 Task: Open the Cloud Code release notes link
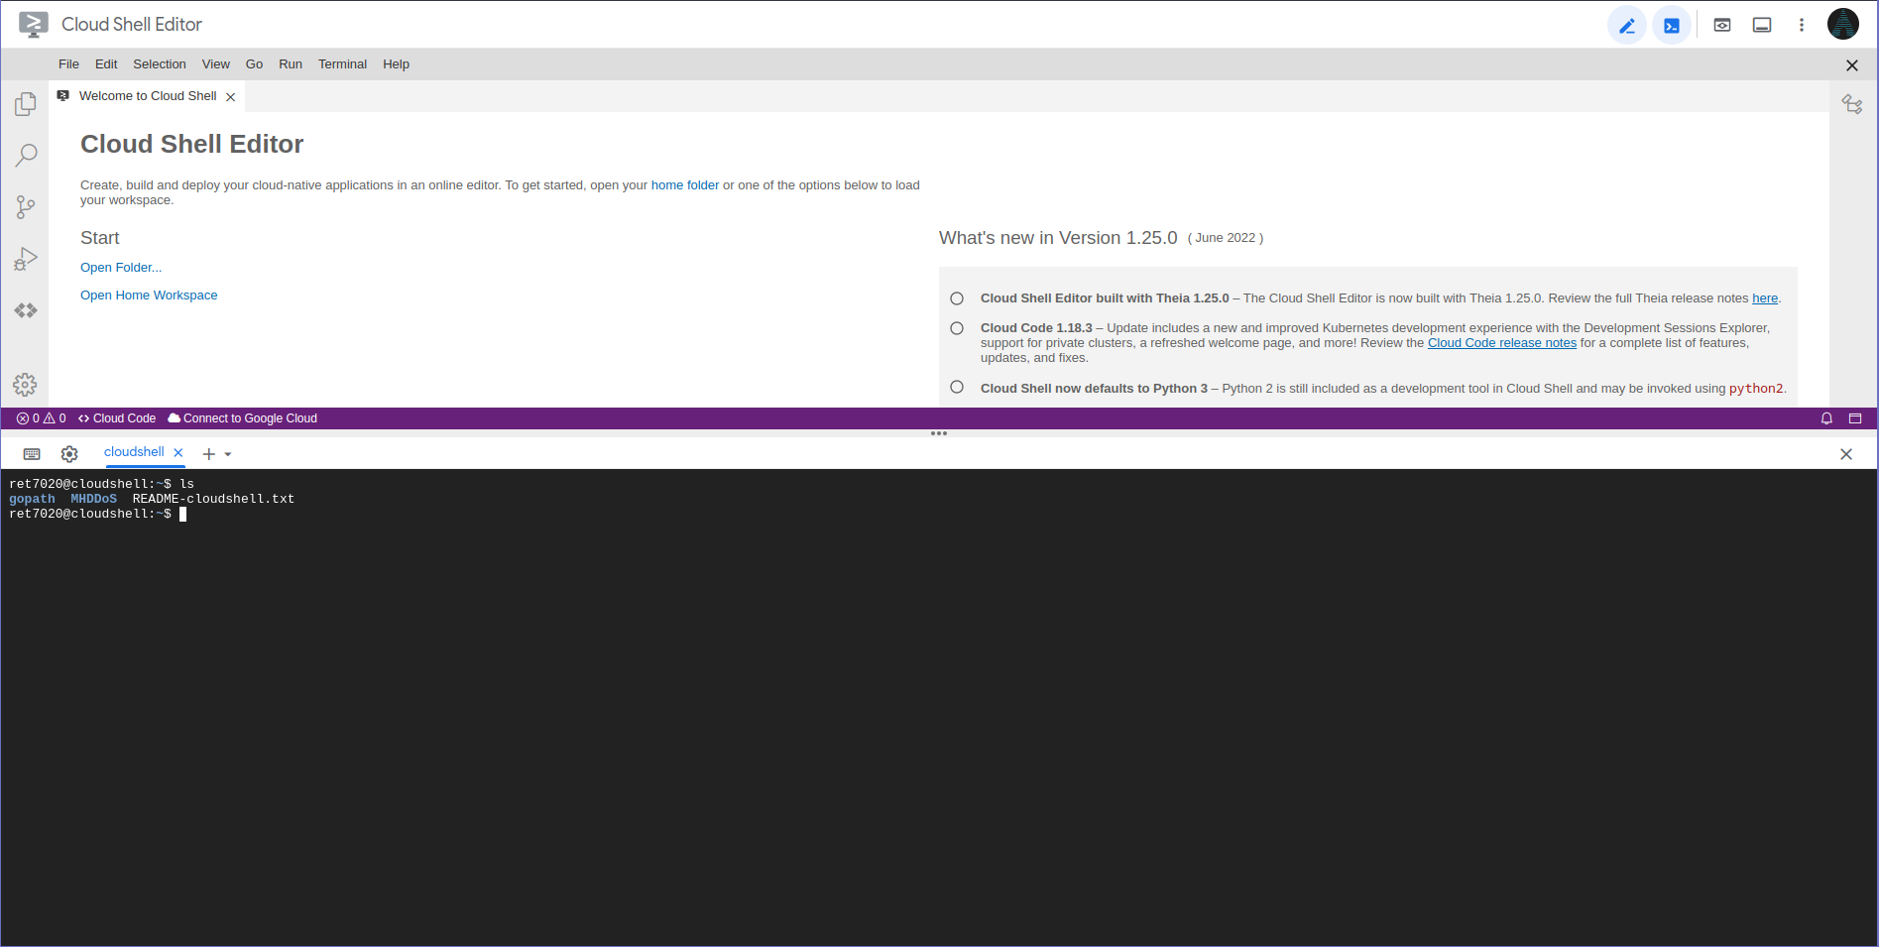[1502, 343]
